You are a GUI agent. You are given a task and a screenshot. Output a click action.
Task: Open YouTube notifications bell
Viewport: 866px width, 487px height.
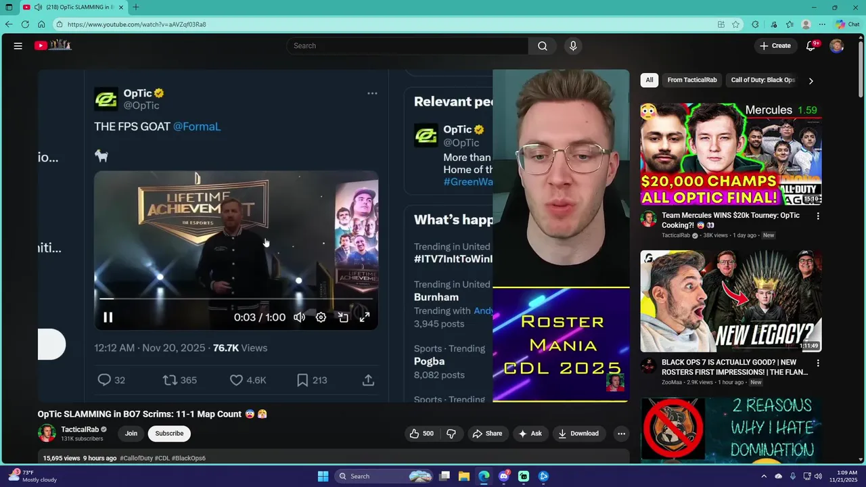click(811, 46)
